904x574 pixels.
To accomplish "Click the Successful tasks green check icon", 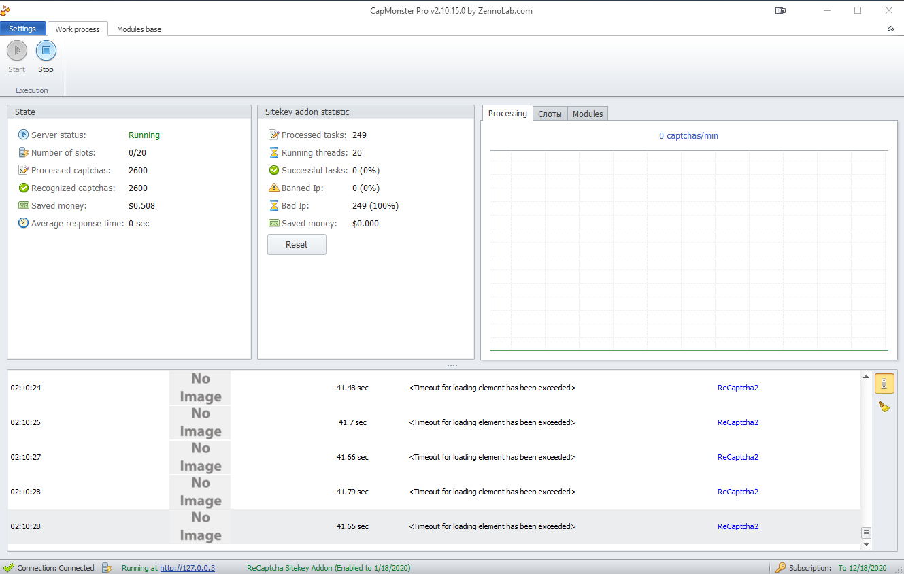I will 273,170.
